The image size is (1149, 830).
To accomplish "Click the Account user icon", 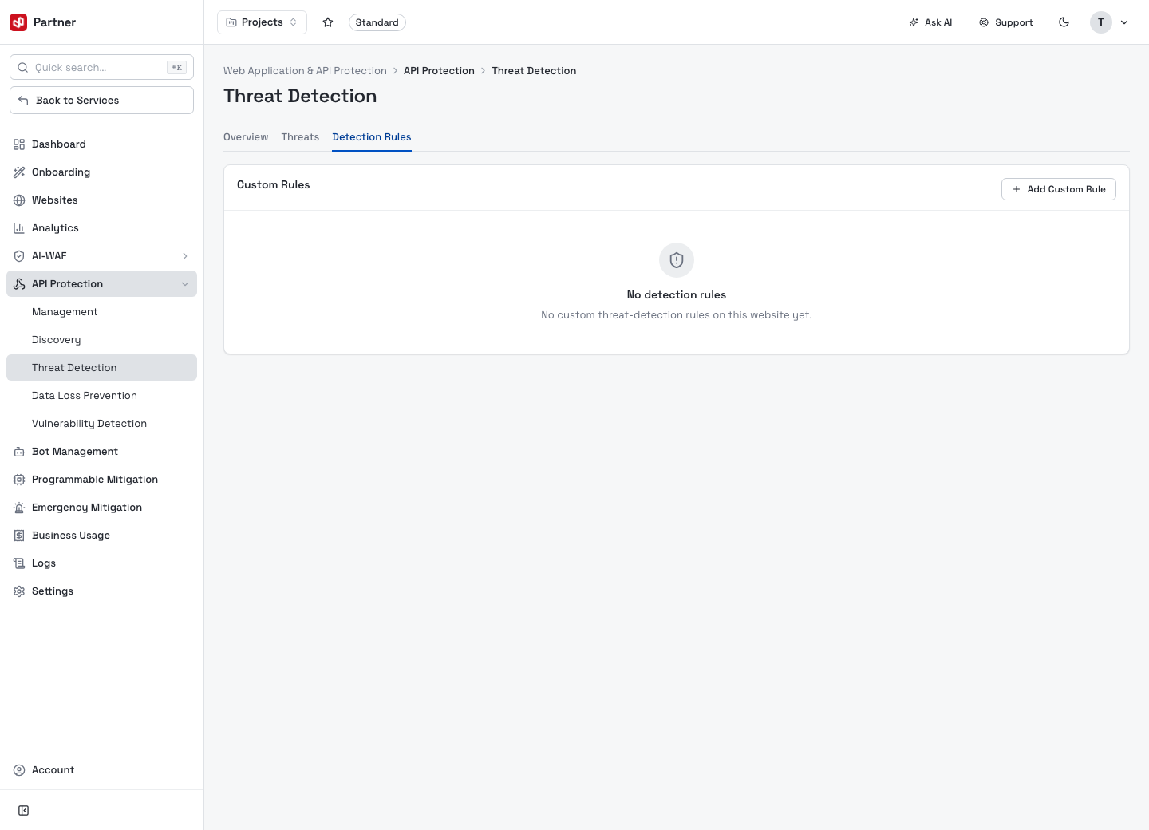I will tap(19, 770).
